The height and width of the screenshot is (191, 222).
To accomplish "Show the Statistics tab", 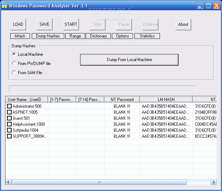I will (x=147, y=36).
